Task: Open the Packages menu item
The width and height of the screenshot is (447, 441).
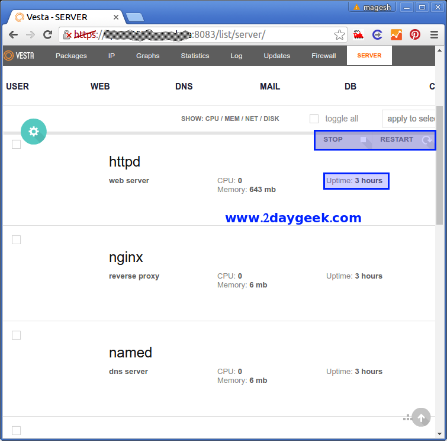Action: pos(71,56)
